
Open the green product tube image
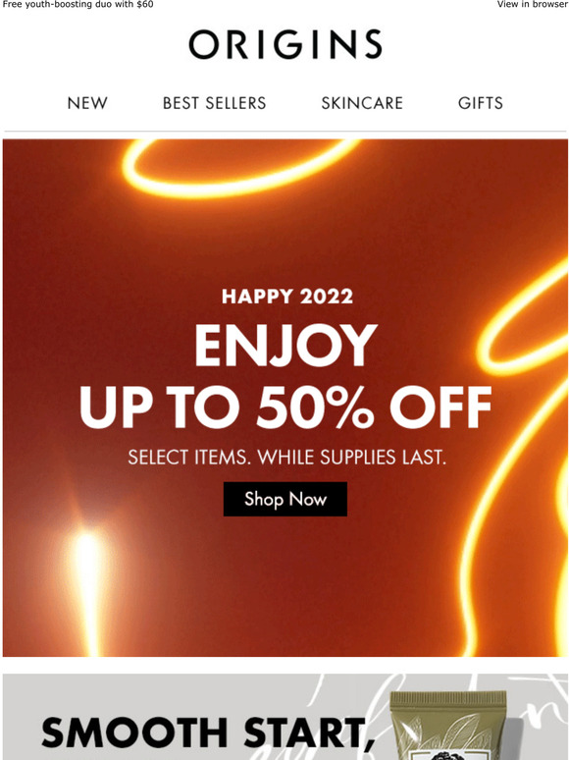pyautogui.click(x=450, y=726)
